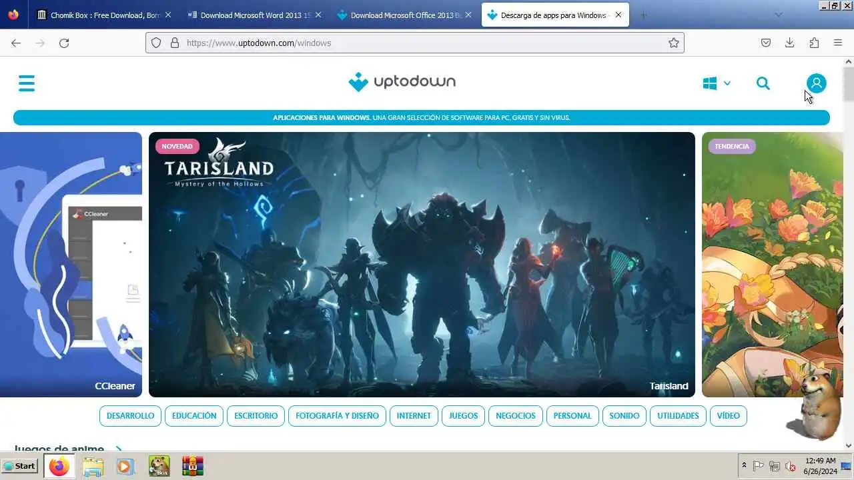
Task: Open the CCleaner featured banner
Action: pyautogui.click(x=71, y=264)
